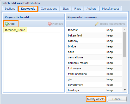Click keep status for government
130x104 pixels.
coord(110,85)
